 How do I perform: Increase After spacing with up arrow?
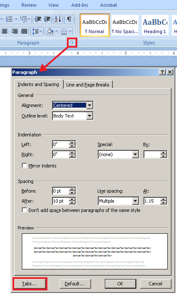(72, 199)
